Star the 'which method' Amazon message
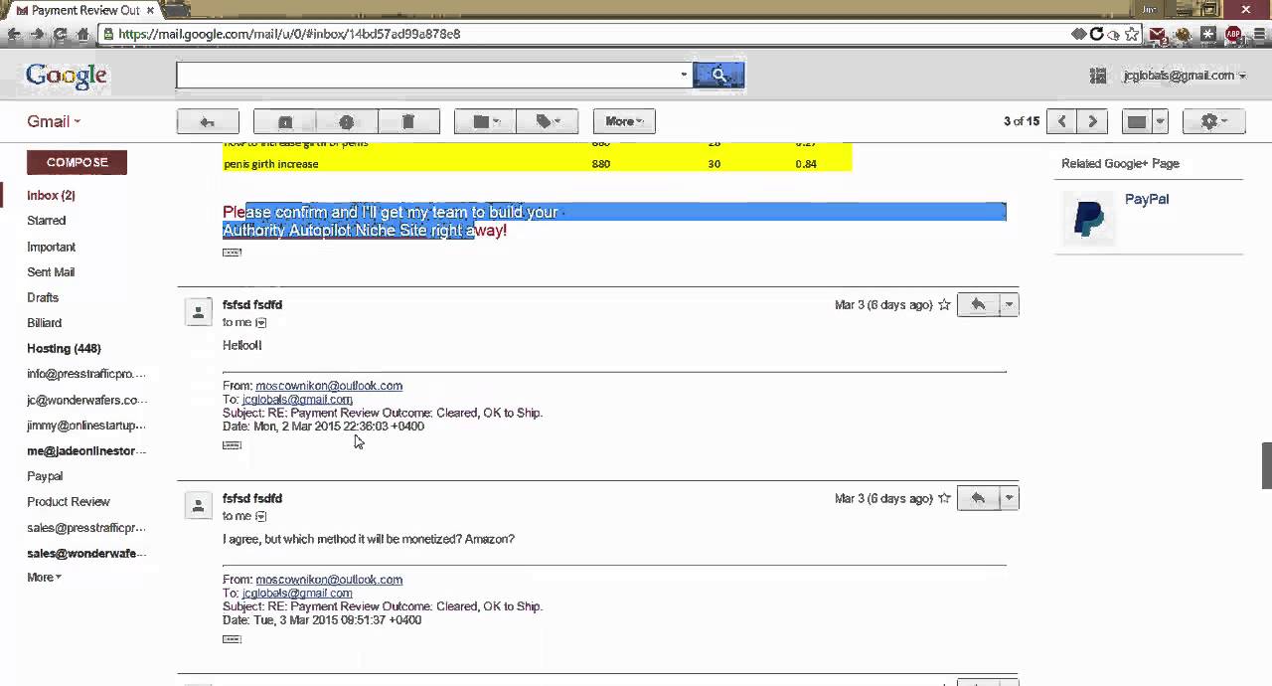The image size is (1272, 686). coord(944,498)
